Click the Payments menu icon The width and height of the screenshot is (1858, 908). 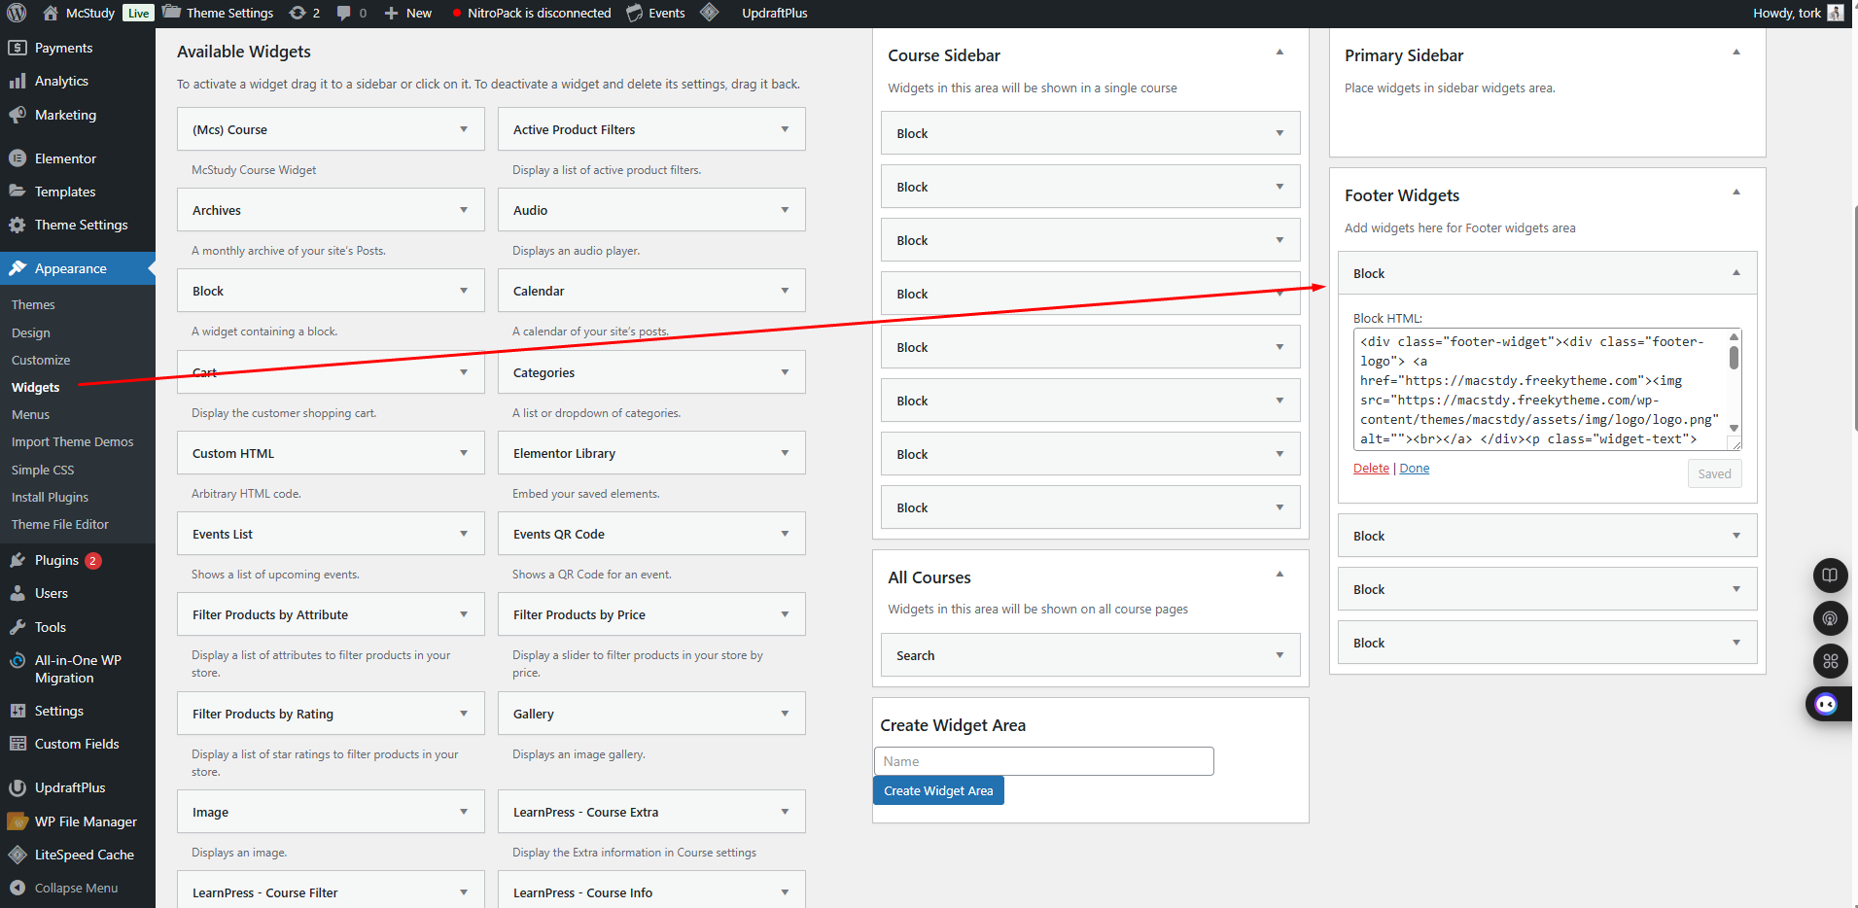pos(18,48)
